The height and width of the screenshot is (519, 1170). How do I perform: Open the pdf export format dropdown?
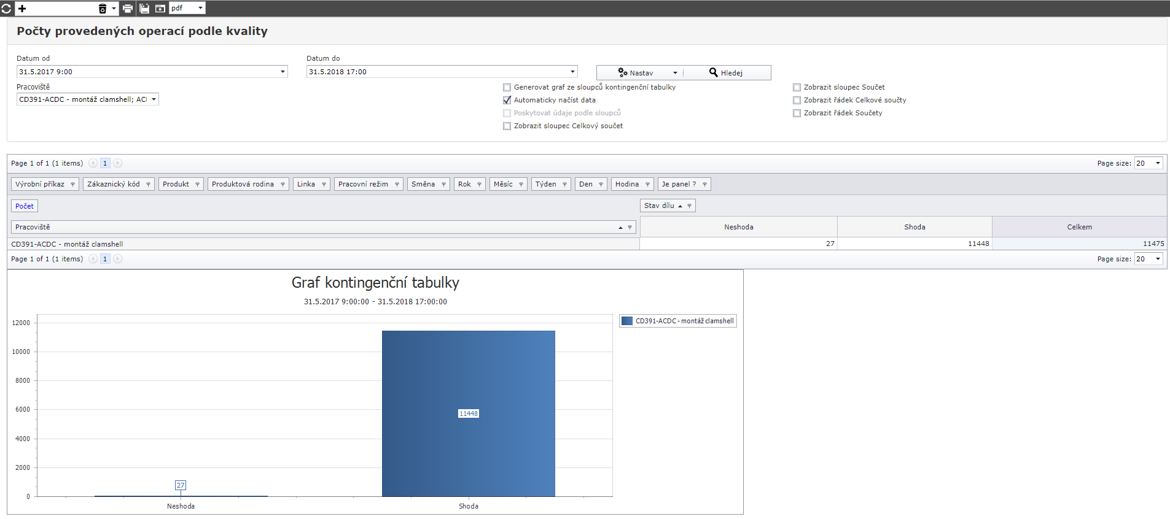point(200,8)
